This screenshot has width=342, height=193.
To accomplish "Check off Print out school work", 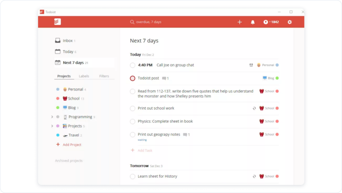I will pos(133,109).
